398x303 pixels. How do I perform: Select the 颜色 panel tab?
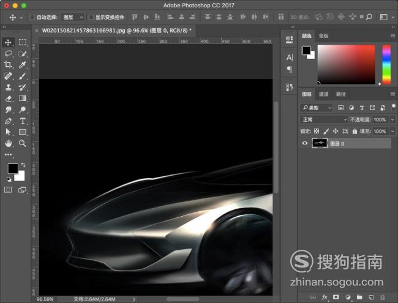point(307,36)
